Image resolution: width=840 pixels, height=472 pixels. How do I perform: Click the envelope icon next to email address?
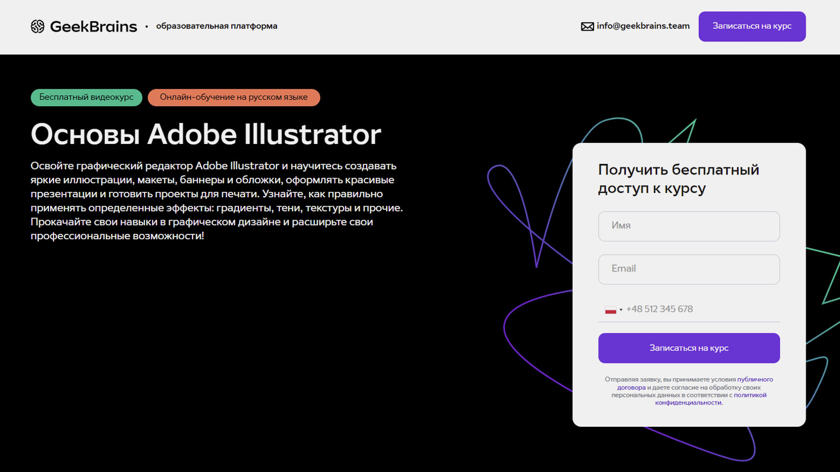587,27
